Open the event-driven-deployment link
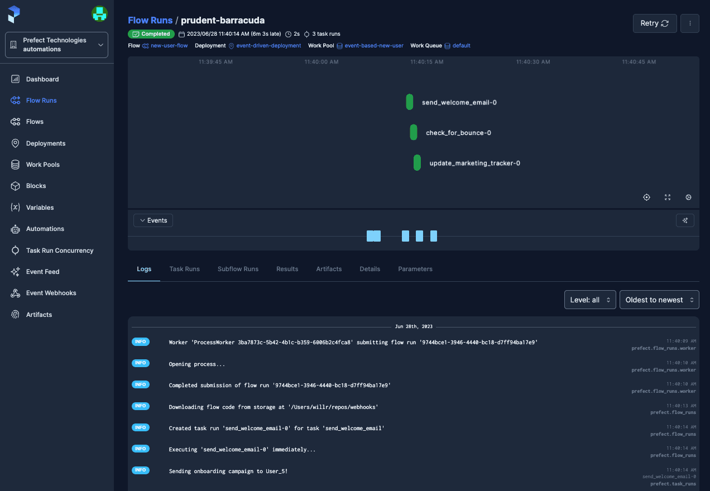 click(269, 46)
